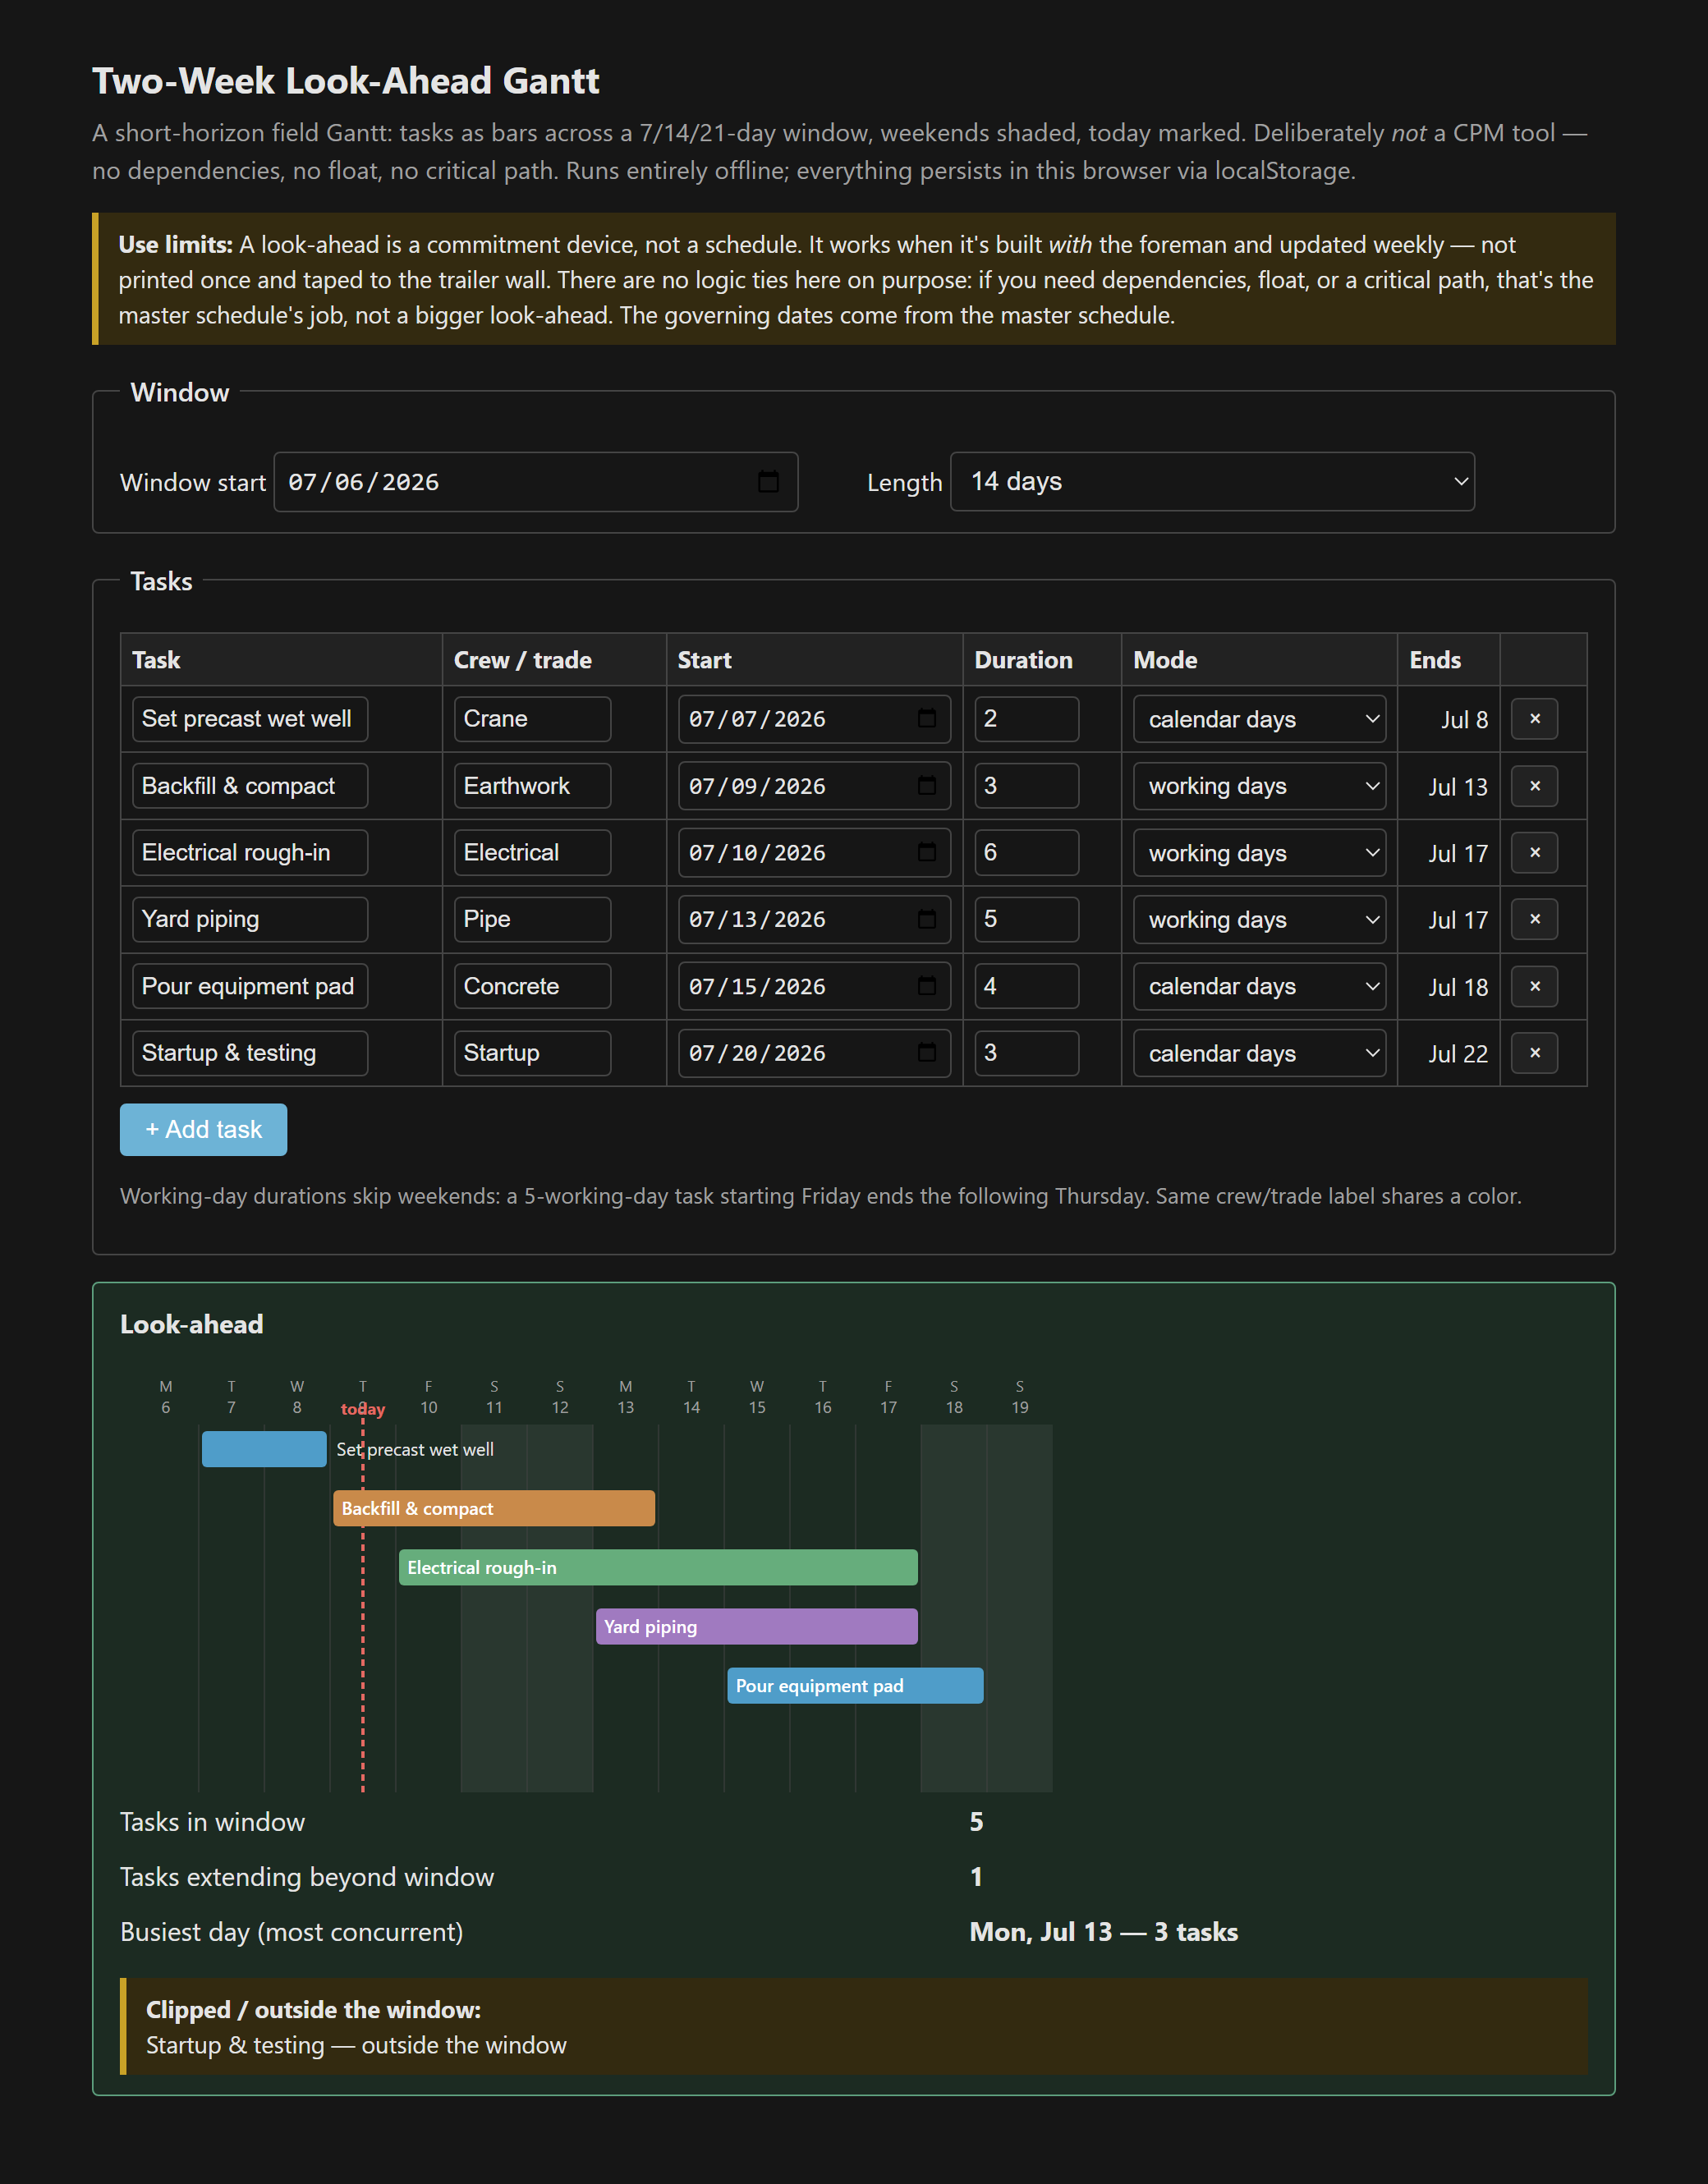The width and height of the screenshot is (1708, 2184).
Task: Open calendar icon in Electrical rough-in row
Action: (x=927, y=853)
